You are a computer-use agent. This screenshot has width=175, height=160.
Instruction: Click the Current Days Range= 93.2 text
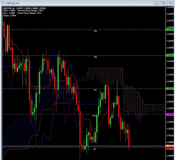(x=29, y=13)
